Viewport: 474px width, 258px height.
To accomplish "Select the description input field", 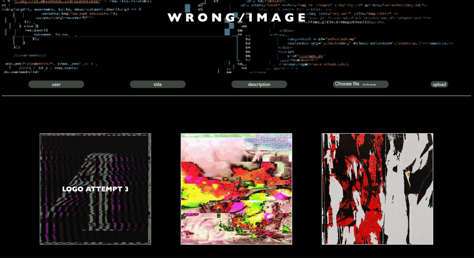I will tap(259, 84).
